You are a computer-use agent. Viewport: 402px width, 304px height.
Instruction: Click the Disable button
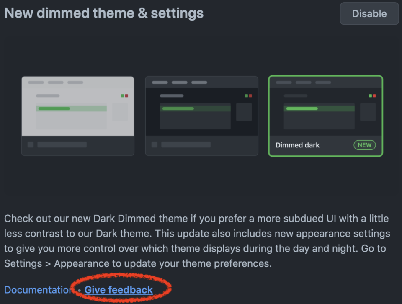[x=369, y=13]
